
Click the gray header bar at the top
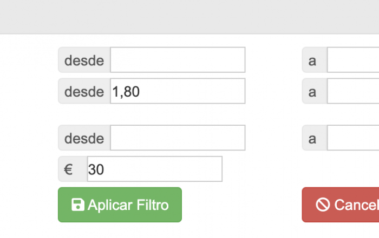(190, 17)
